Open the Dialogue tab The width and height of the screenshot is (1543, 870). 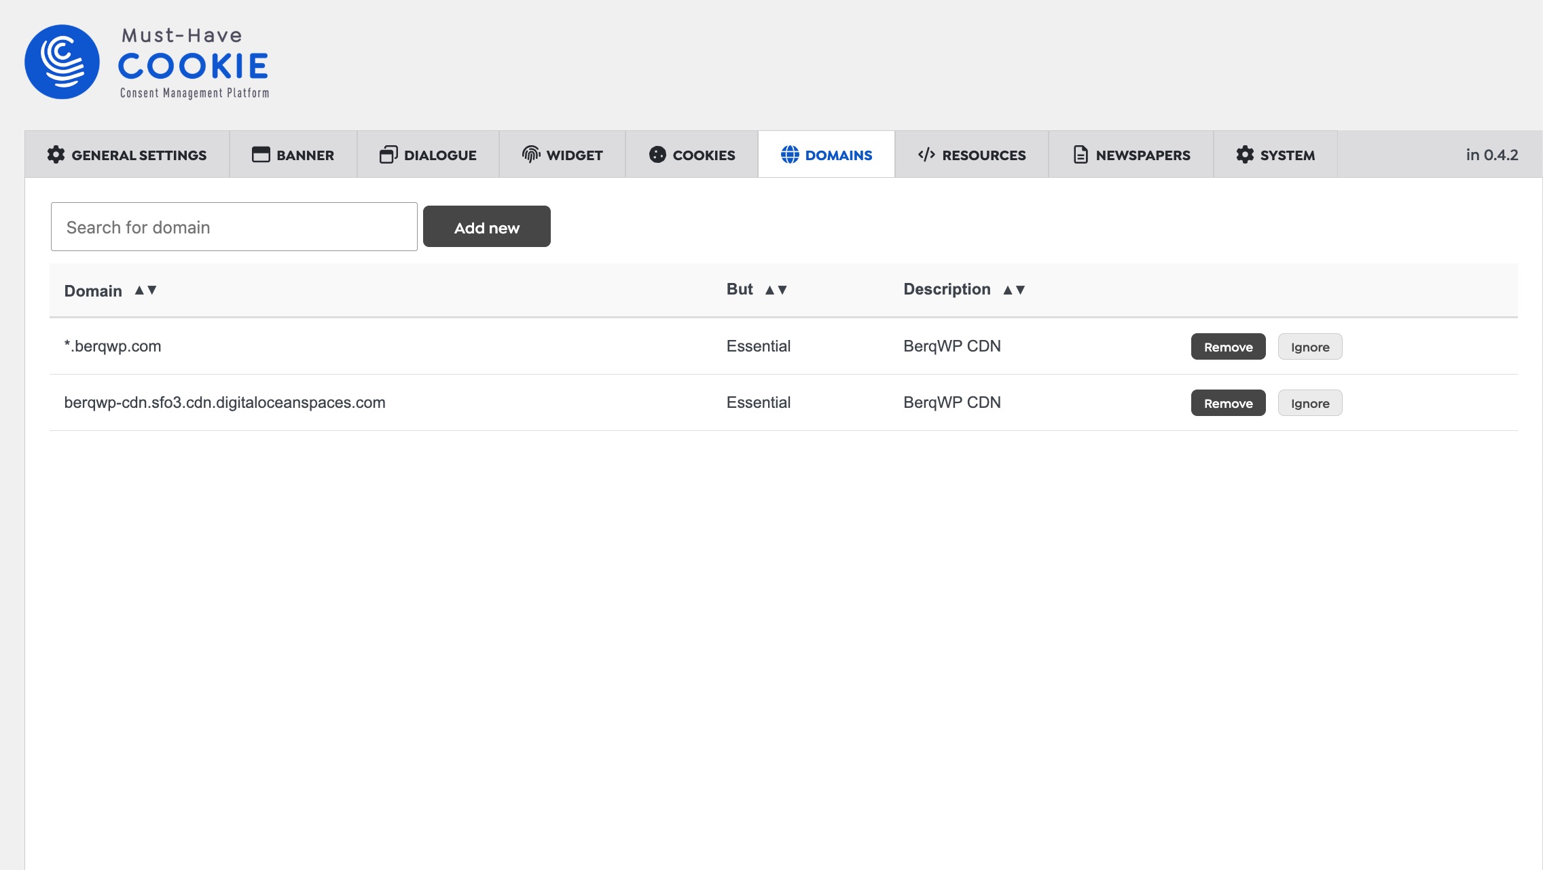coord(429,155)
